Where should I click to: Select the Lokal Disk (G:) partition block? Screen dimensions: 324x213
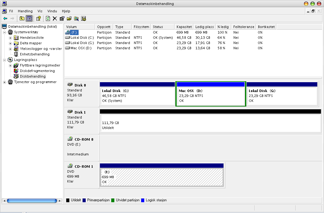click(x=282, y=94)
